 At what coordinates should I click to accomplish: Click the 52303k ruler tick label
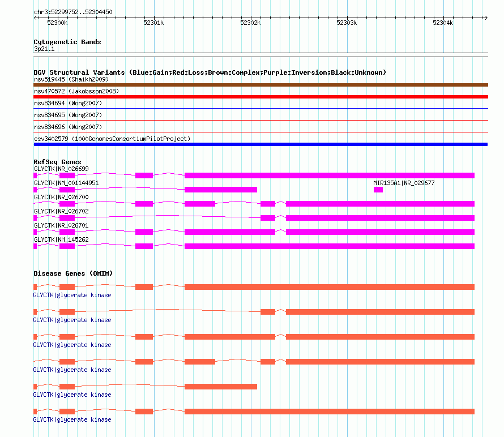pos(347,23)
